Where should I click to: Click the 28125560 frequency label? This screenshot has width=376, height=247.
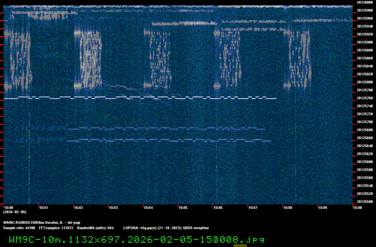pos(365,178)
